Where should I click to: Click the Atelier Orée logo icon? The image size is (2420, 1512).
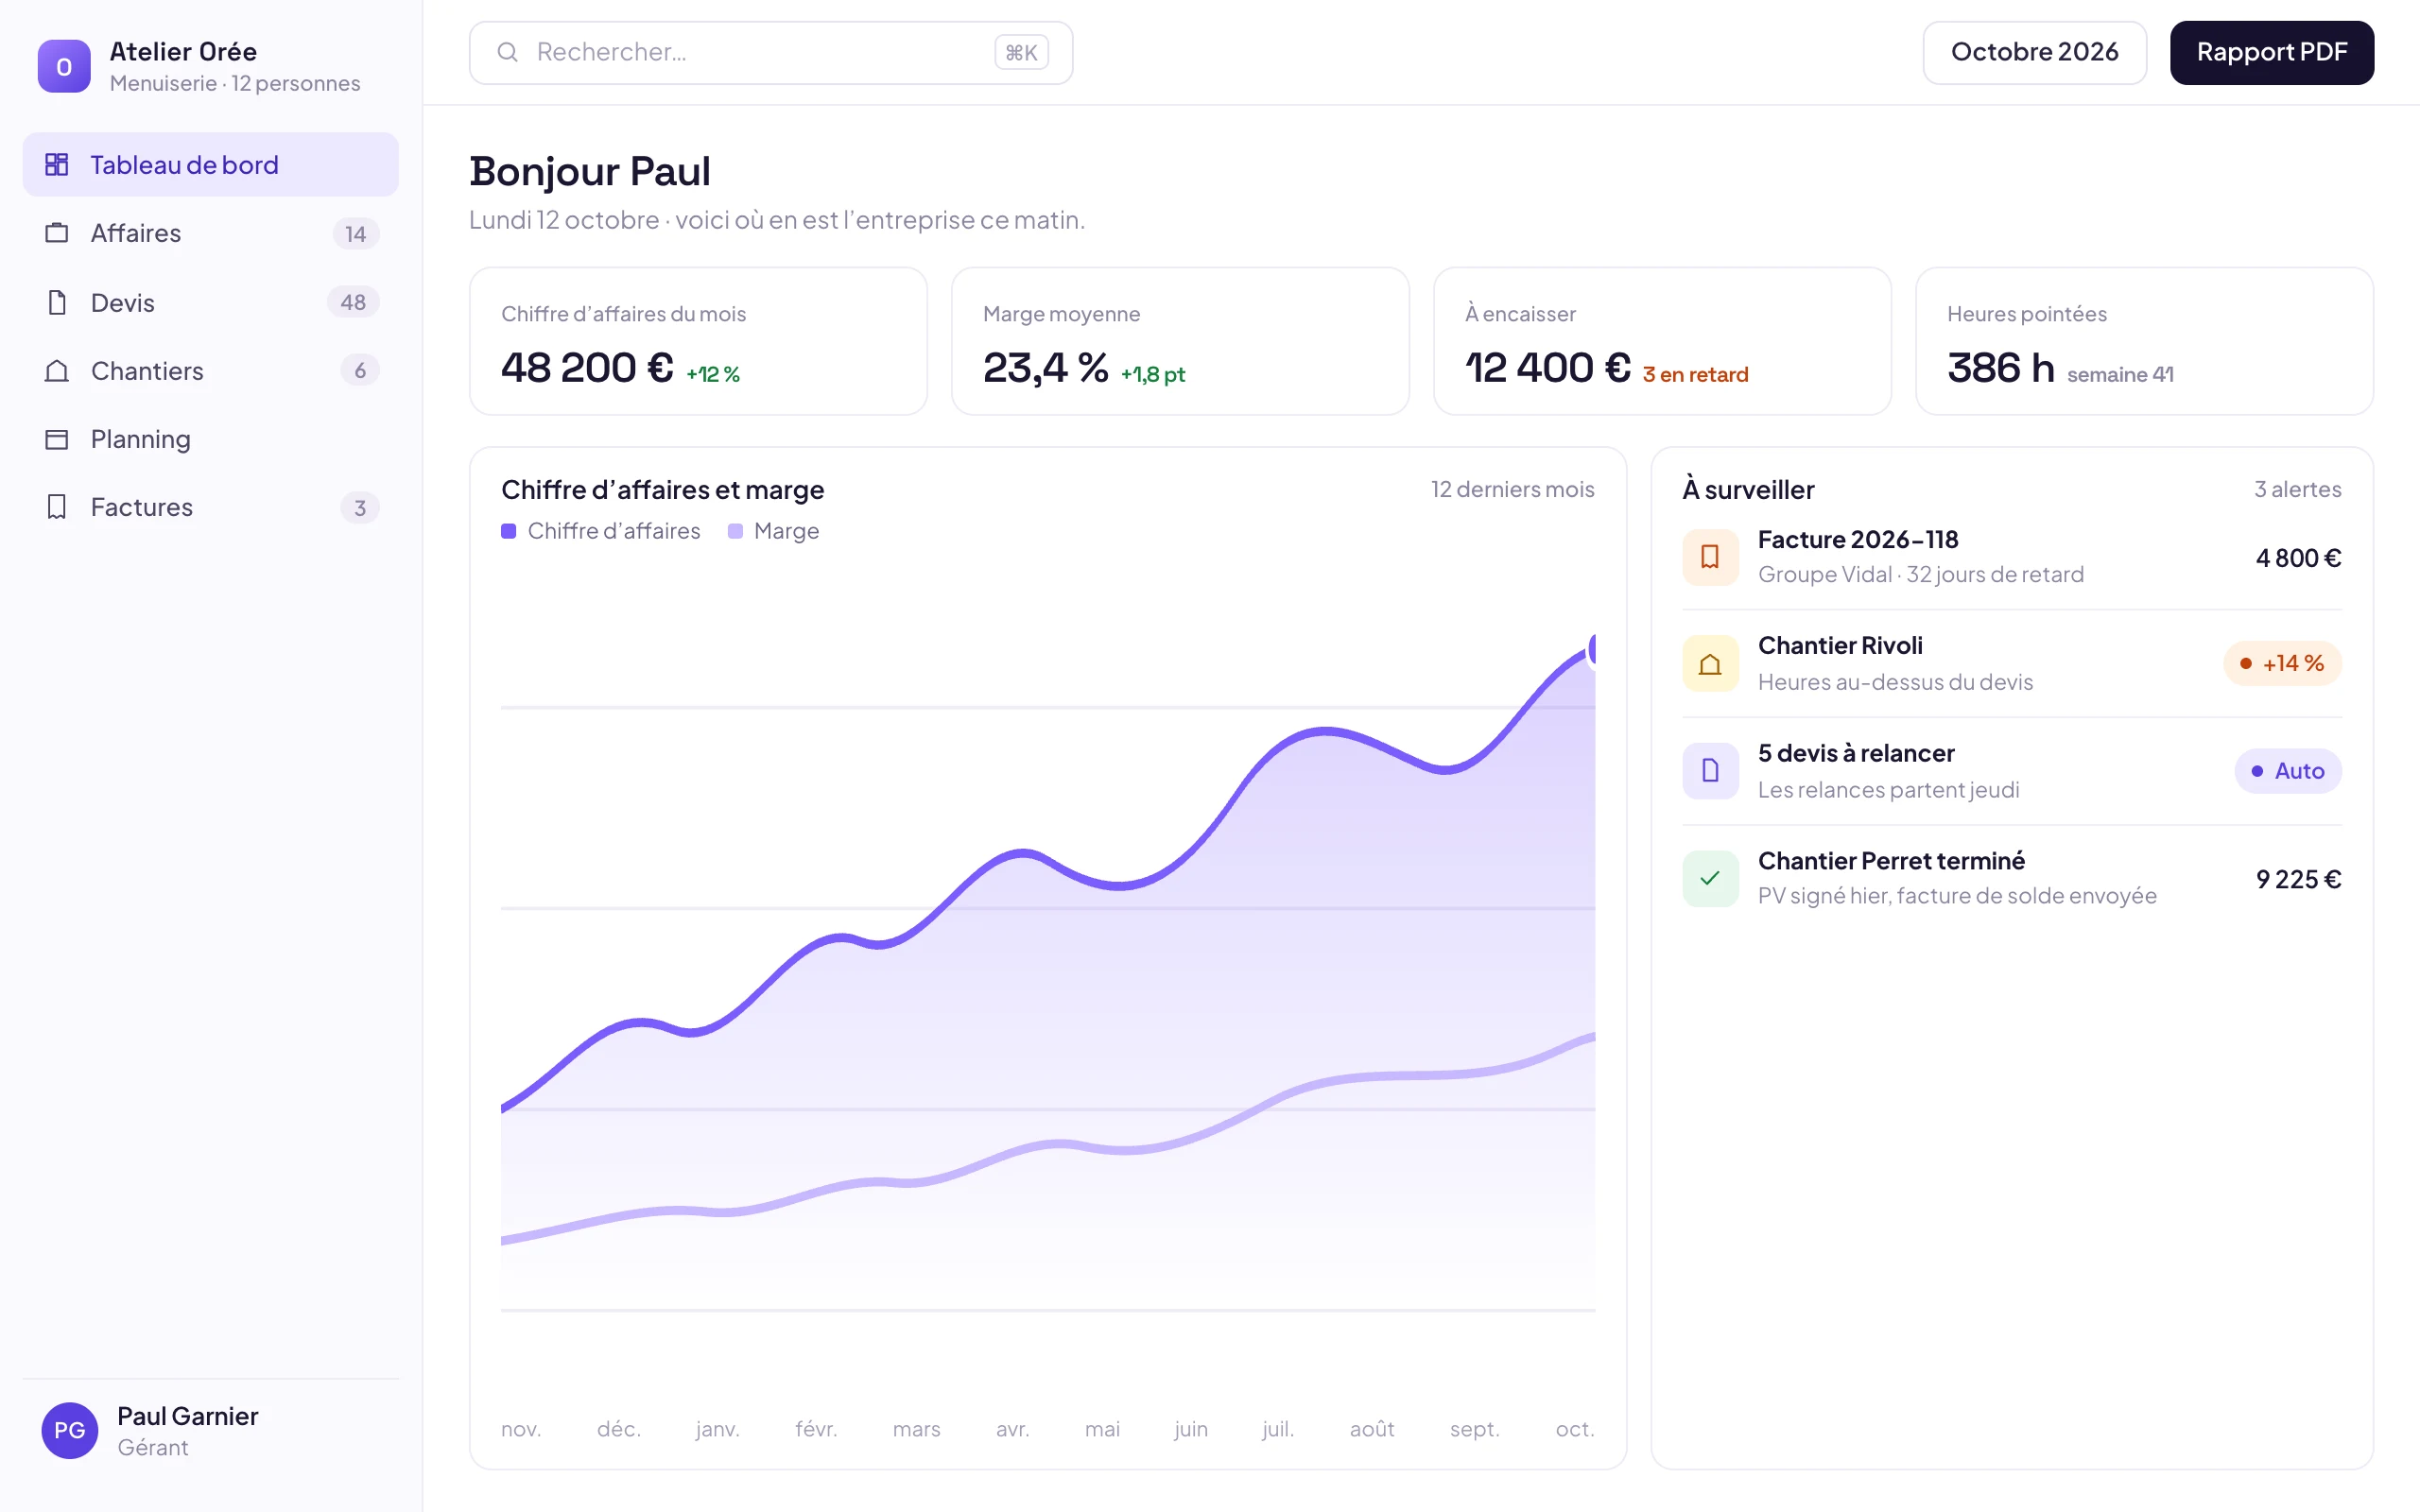coord(64,66)
